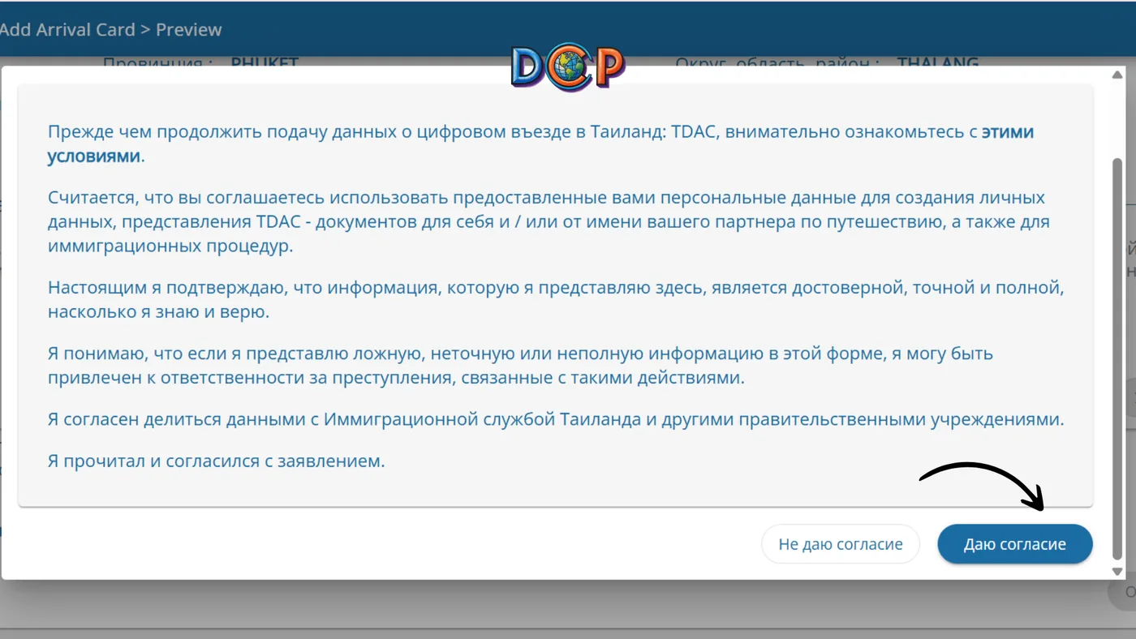This screenshot has width=1136, height=639.
Task: Click the "Не даю согласие" decline button
Action: point(841,544)
